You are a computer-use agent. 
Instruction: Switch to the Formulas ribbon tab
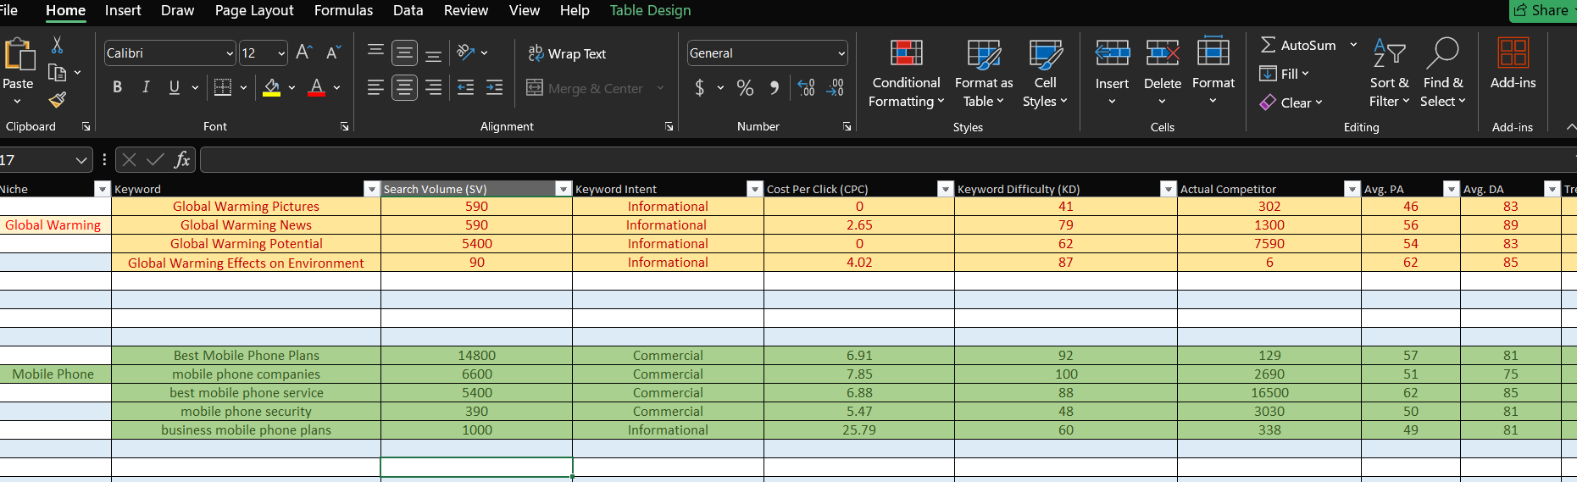pos(343,10)
